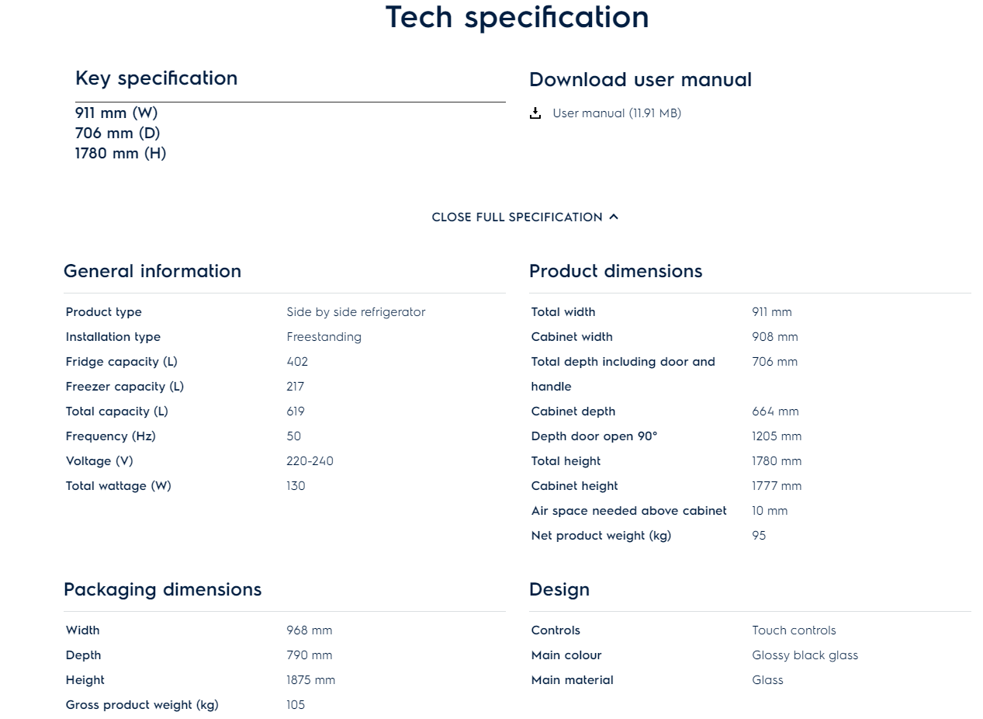
Task: Collapse using Close Full Specification text
Action: tap(517, 217)
